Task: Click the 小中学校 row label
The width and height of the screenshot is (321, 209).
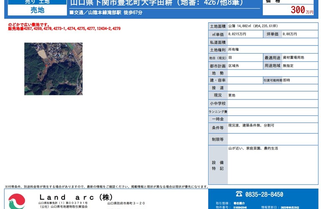Action: [218, 104]
